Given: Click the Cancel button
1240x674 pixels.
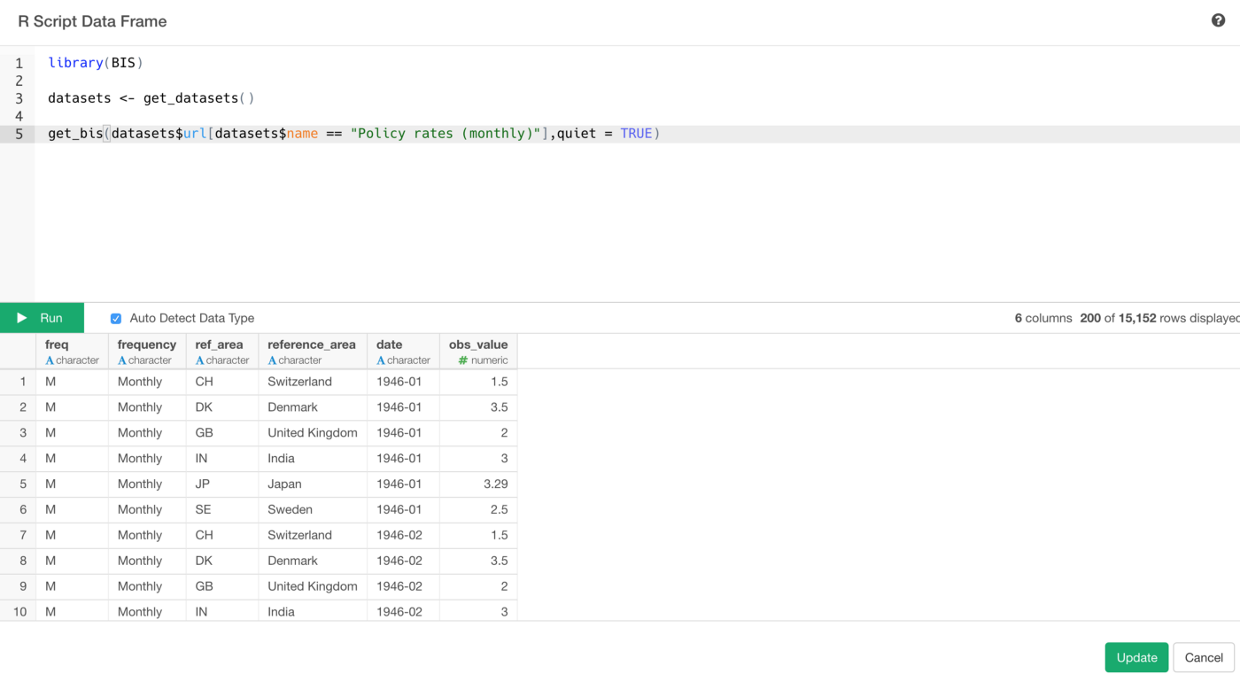Looking at the screenshot, I should [1203, 657].
